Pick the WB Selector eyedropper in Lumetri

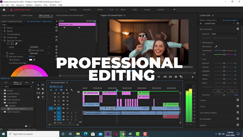pos(216,47)
